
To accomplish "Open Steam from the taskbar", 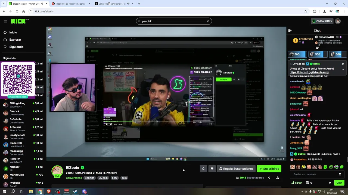I will [75, 191].
